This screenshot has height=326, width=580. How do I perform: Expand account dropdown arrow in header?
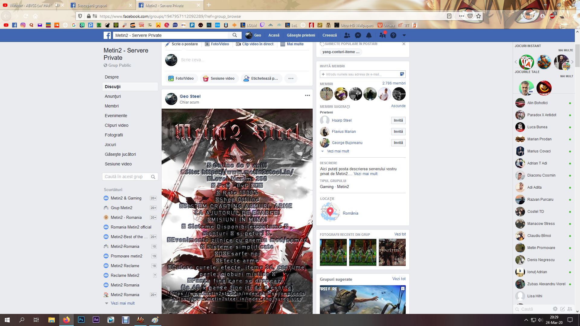click(x=404, y=35)
